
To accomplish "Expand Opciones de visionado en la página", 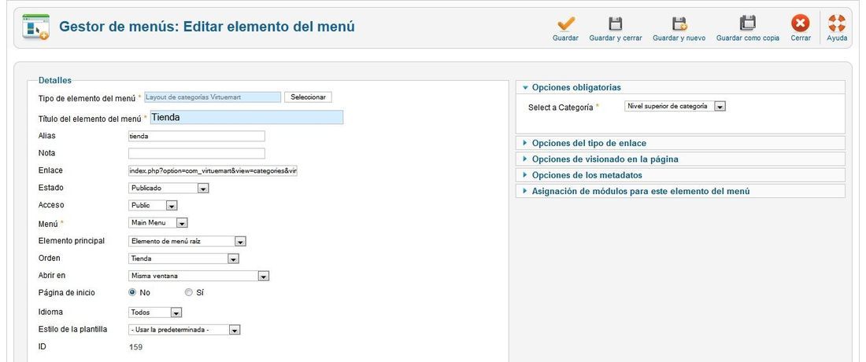I will tap(680, 159).
